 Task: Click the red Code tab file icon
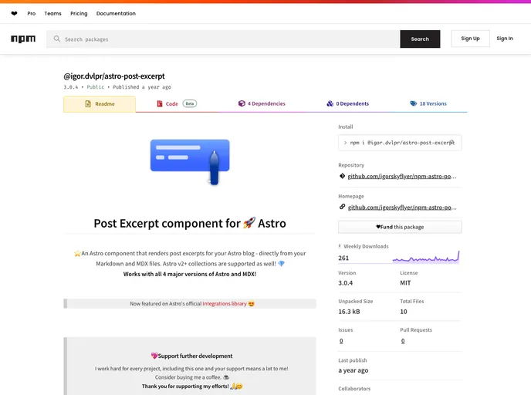(160, 103)
